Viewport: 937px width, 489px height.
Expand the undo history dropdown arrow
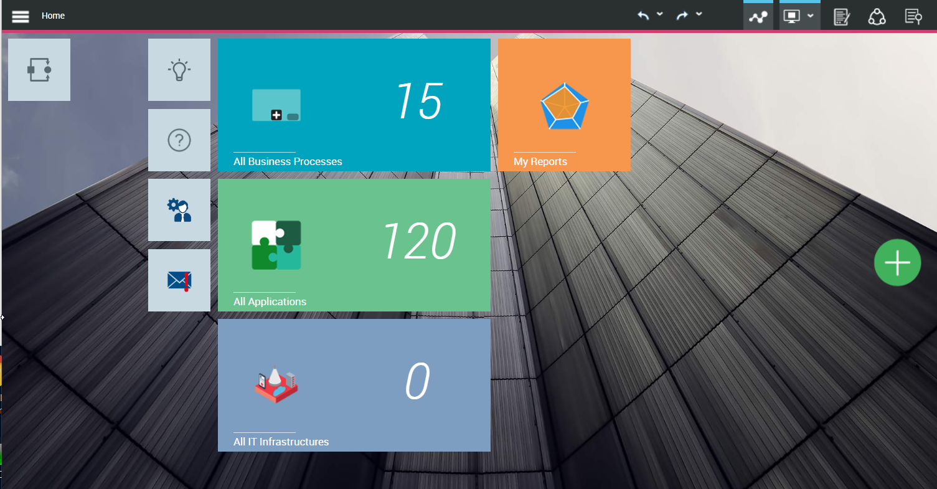[660, 14]
